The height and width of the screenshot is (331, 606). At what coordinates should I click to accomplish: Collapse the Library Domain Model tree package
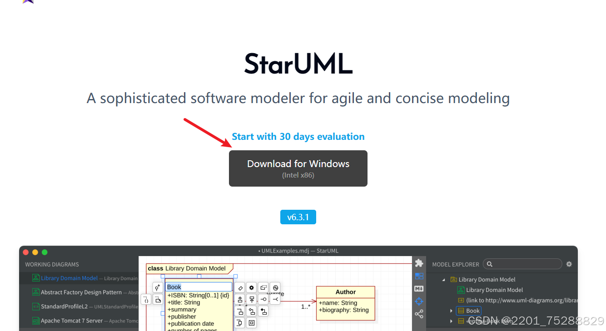tap(444, 280)
